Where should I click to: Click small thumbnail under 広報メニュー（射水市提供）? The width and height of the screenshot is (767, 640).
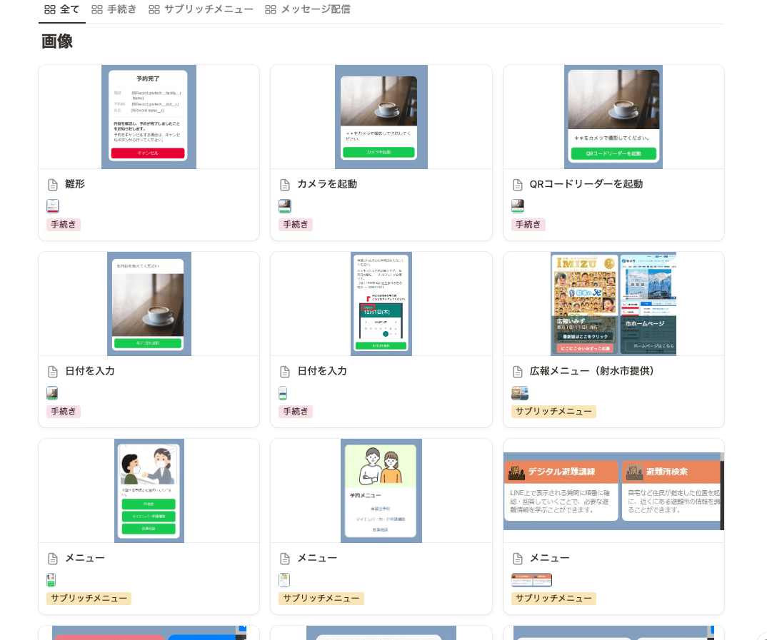(x=520, y=393)
